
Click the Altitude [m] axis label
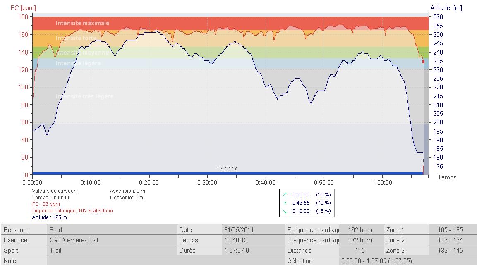coord(446,8)
